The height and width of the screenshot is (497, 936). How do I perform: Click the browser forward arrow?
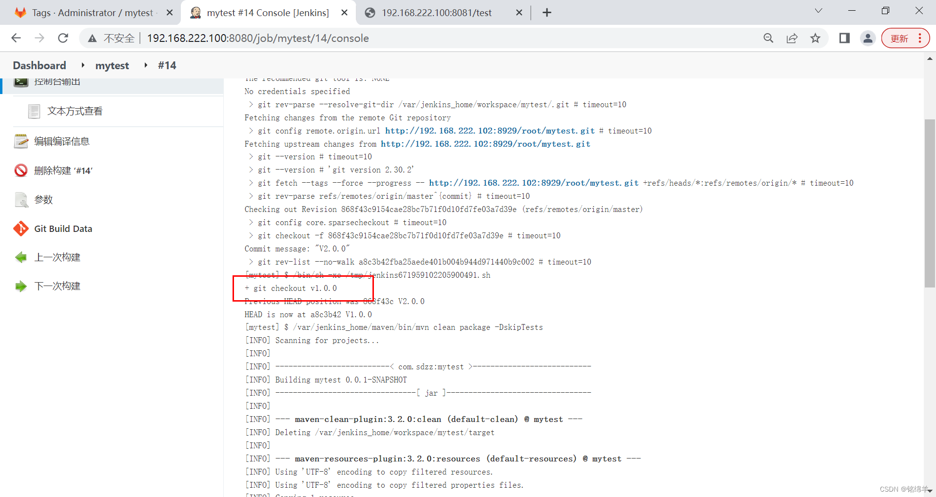(39, 38)
